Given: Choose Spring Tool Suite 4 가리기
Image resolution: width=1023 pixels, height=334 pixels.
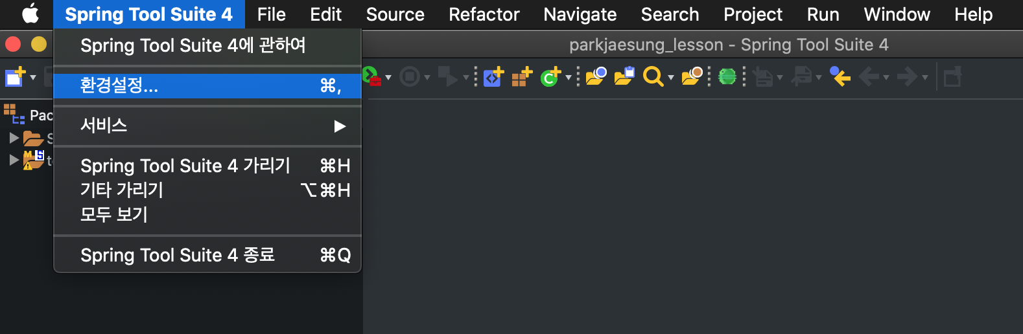Looking at the screenshot, I should 207,166.
